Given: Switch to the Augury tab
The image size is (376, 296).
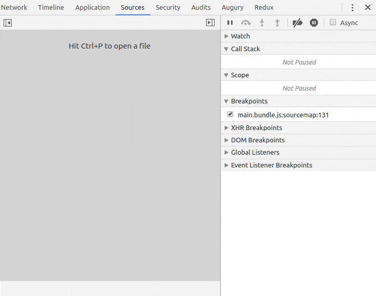Looking at the screenshot, I should (233, 8).
